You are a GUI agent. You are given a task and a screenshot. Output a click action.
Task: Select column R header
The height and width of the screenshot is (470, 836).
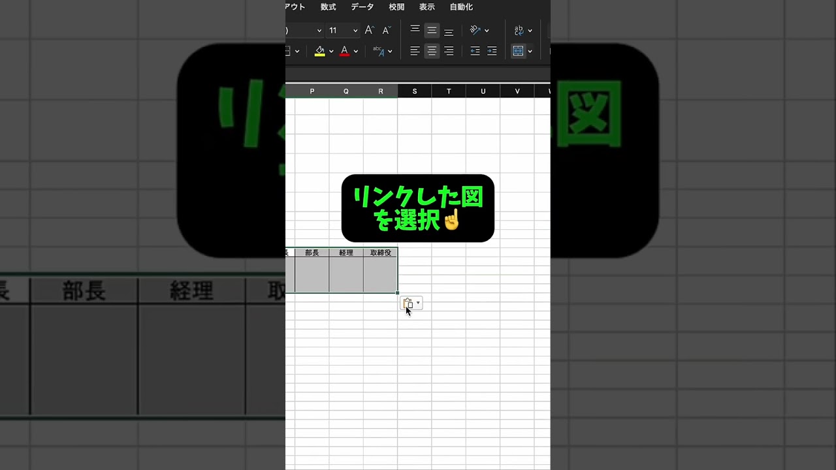[381, 91]
